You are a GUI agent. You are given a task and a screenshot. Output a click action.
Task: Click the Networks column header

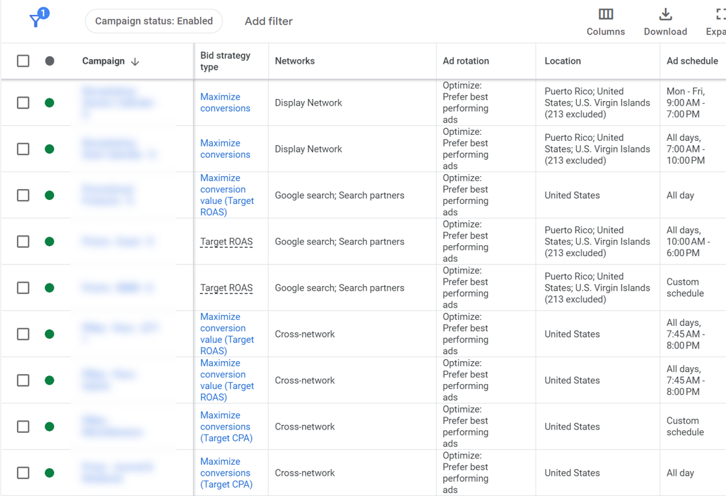[294, 61]
